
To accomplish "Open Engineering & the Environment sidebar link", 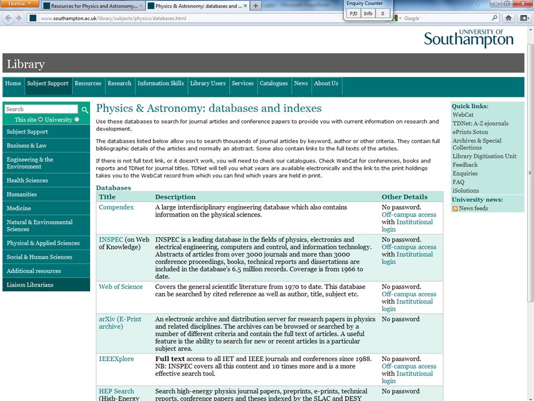I will [46, 163].
